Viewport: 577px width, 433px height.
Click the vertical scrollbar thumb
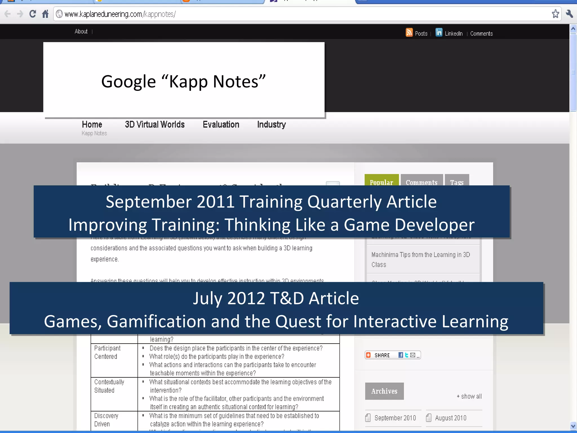tap(573, 72)
